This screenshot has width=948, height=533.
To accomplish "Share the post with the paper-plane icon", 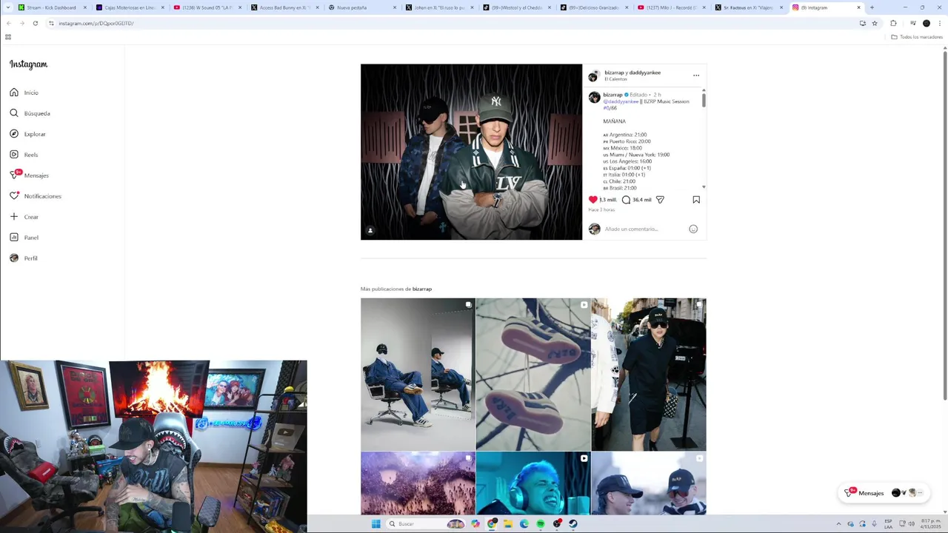I will 660,200.
